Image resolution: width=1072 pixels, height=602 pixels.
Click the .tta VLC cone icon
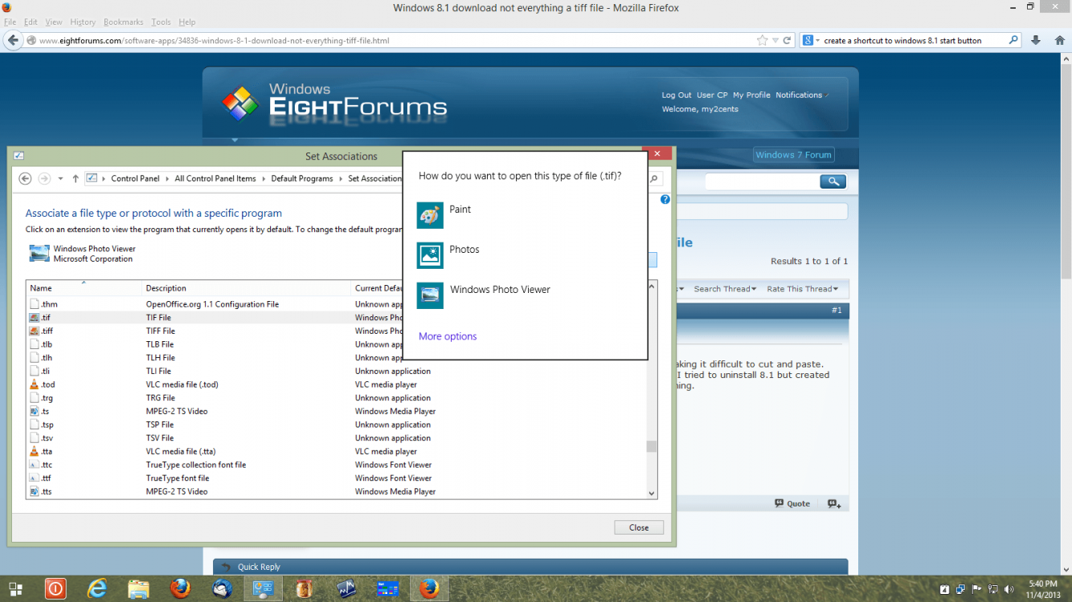(x=35, y=451)
